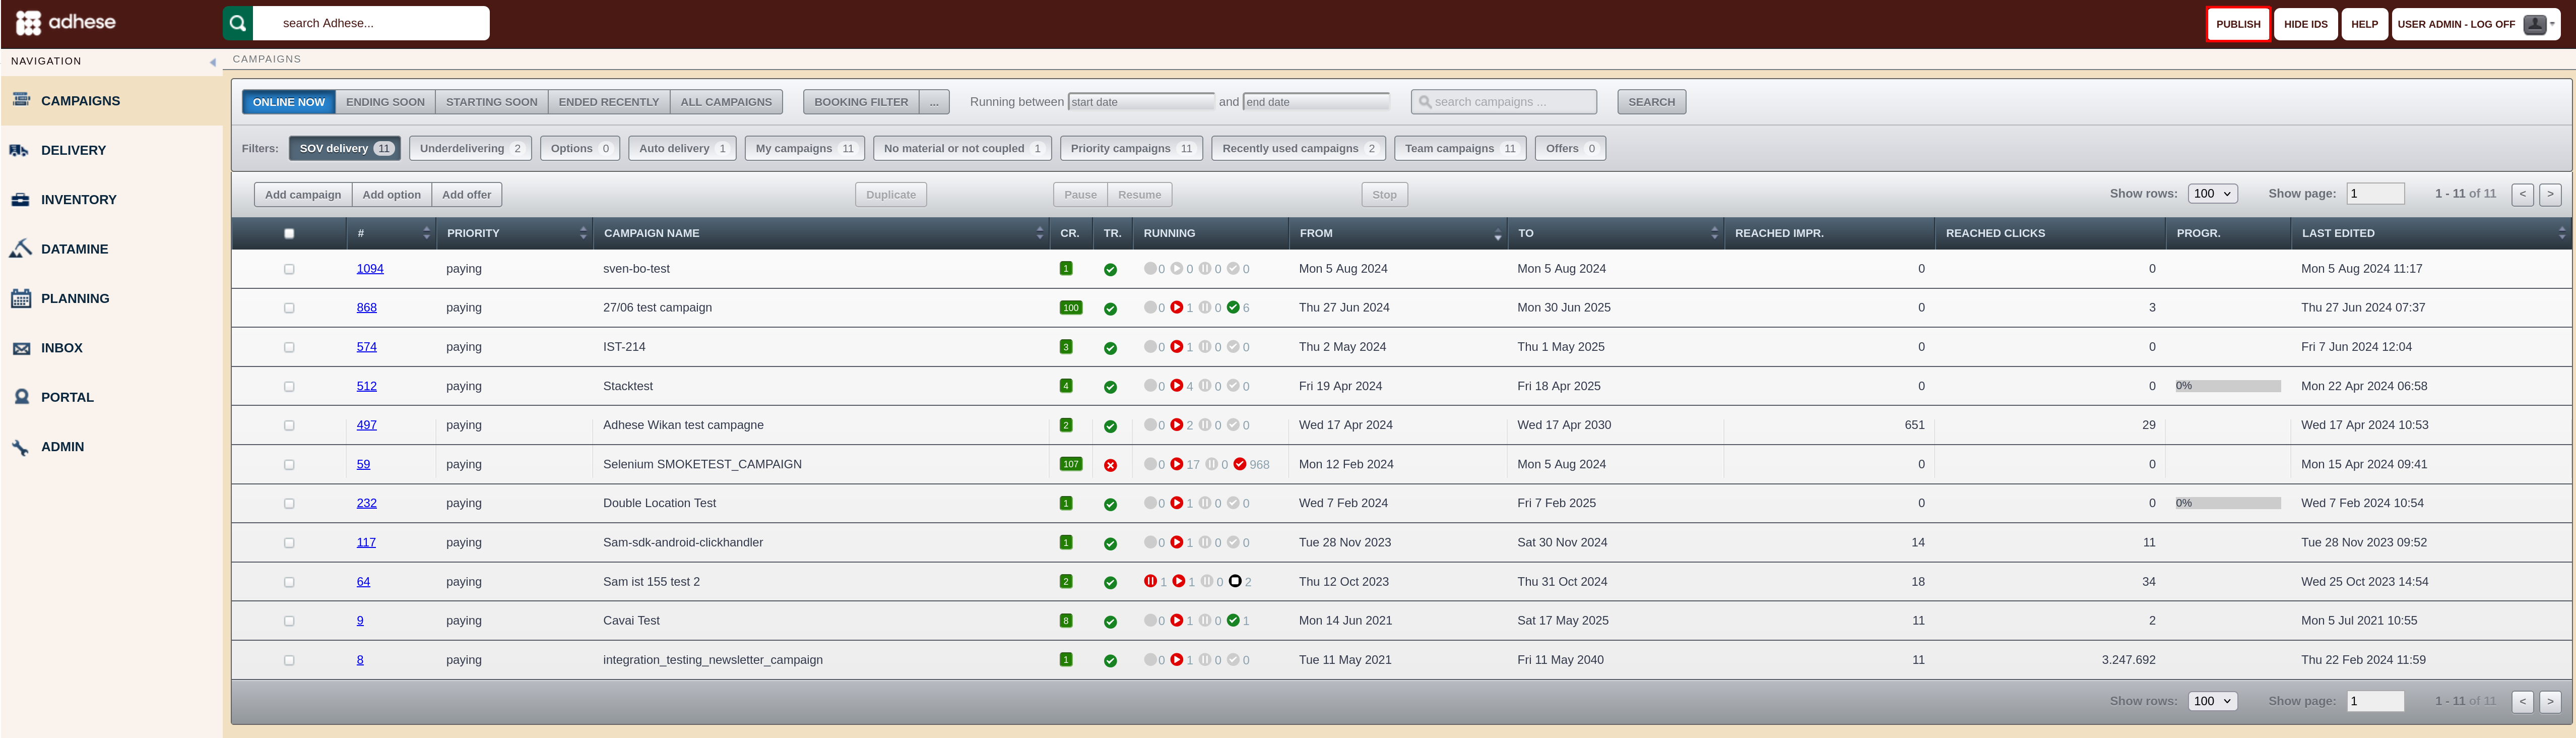Select the Stacktest campaign checkbox
The height and width of the screenshot is (738, 2576).
click(x=289, y=386)
